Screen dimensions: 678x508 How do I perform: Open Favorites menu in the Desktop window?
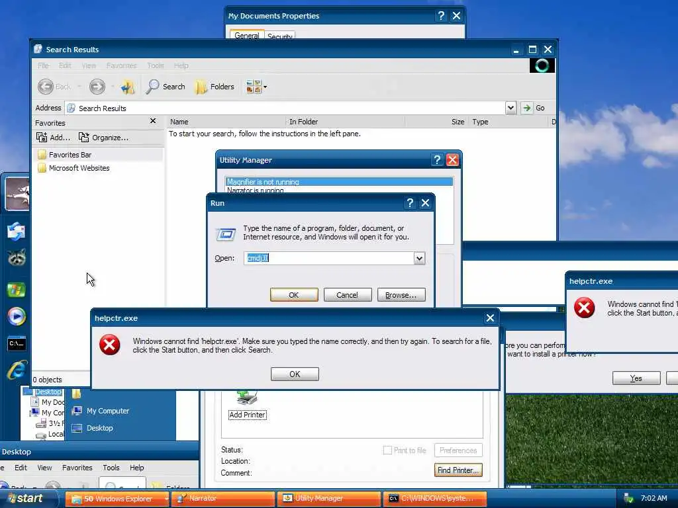tap(77, 468)
